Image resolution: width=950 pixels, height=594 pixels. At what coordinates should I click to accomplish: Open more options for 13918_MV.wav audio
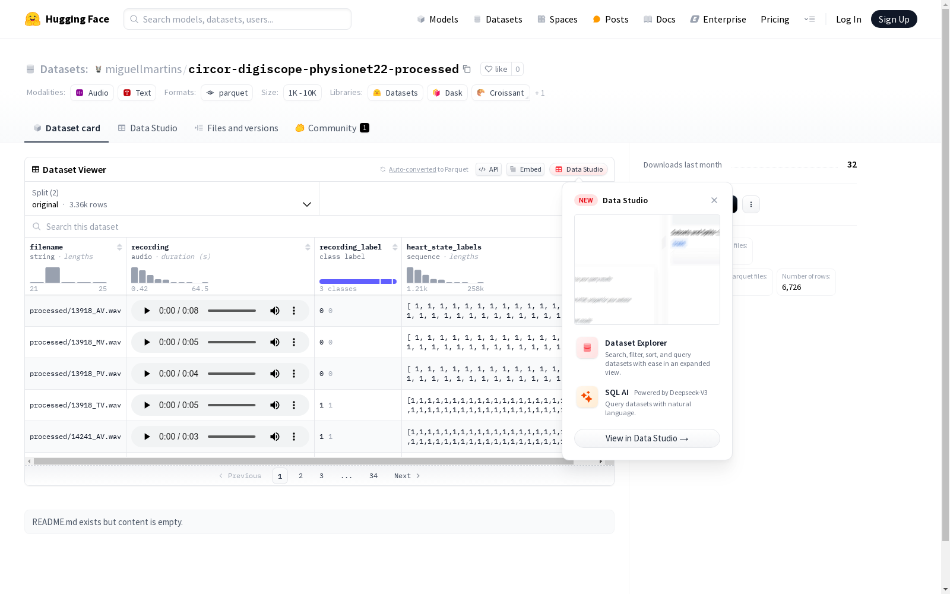[x=294, y=342]
